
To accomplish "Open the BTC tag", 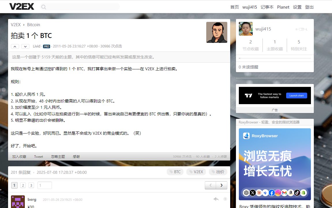I will (x=175, y=172).
